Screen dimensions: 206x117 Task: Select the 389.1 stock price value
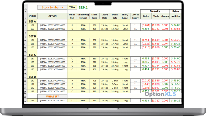(x=83, y=8)
